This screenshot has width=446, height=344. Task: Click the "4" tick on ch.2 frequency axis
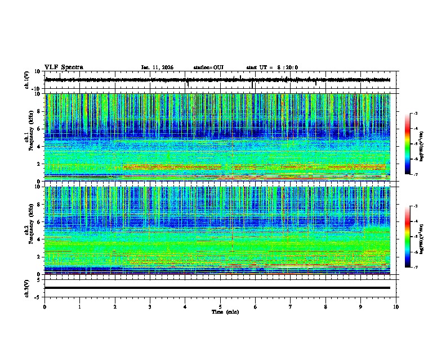click(x=39, y=239)
